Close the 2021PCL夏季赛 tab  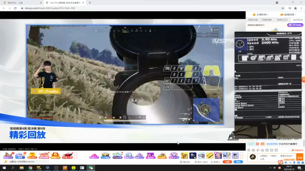pyautogui.click(x=83, y=3)
